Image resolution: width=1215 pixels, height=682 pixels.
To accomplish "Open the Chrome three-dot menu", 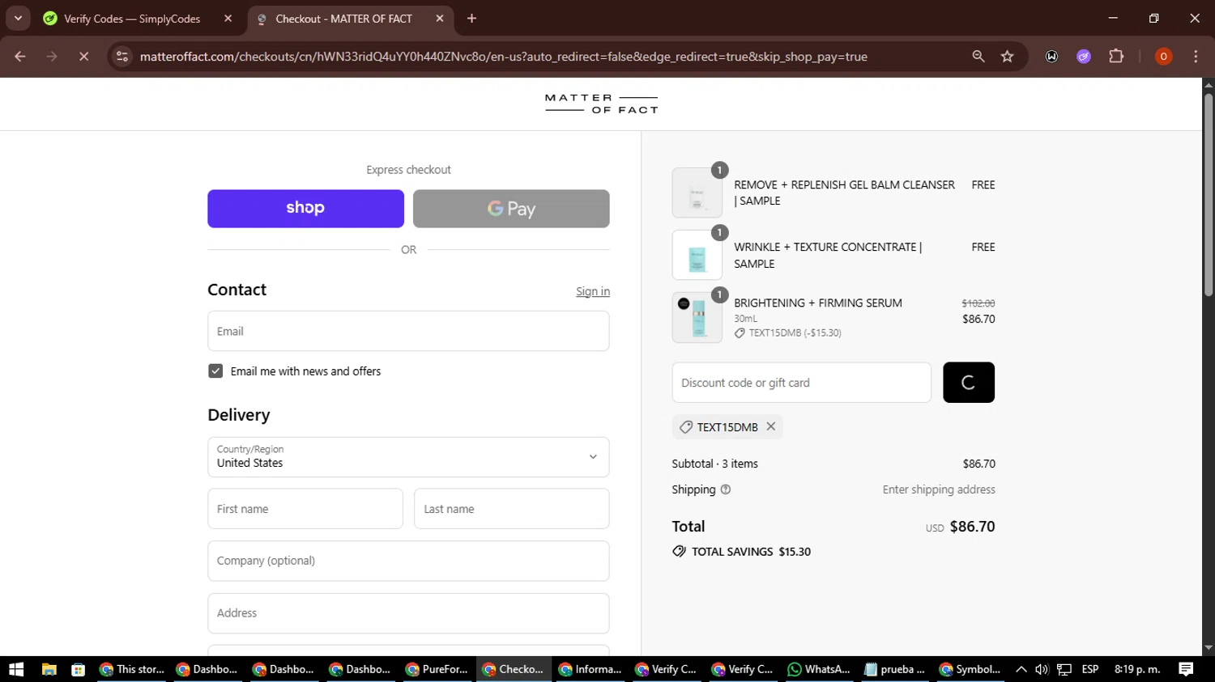I will click(1196, 57).
